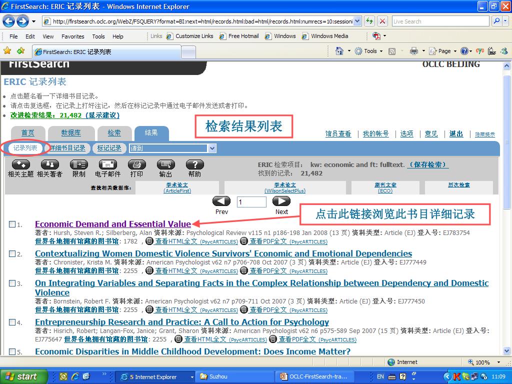Open the 标记记录 sub-tab
Image resolution: width=512 pixels, height=384 pixels.
point(109,148)
